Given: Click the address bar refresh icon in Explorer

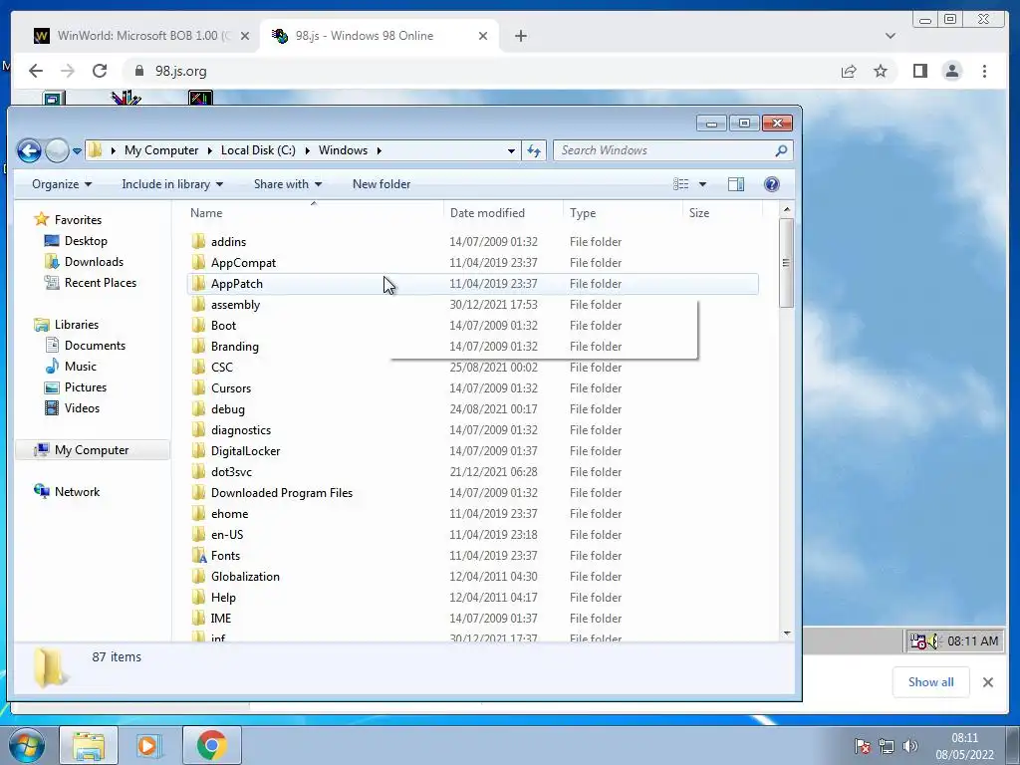Looking at the screenshot, I should coord(534,151).
